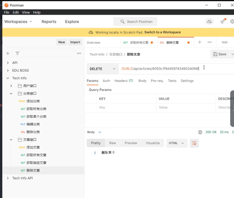Click the 用户接口 folder icon
The image size is (234, 198).
click(x=20, y=86)
